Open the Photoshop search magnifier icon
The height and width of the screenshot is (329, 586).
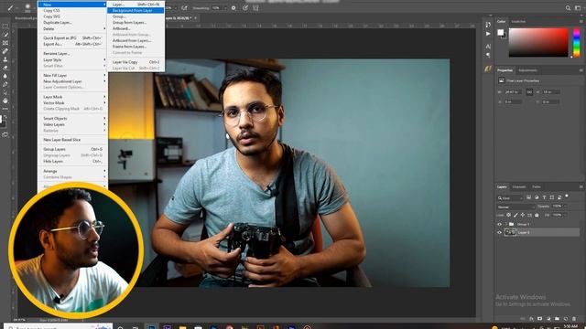[x=568, y=8]
